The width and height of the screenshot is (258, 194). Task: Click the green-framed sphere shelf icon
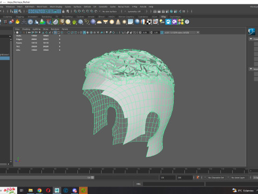[x=55, y=22]
